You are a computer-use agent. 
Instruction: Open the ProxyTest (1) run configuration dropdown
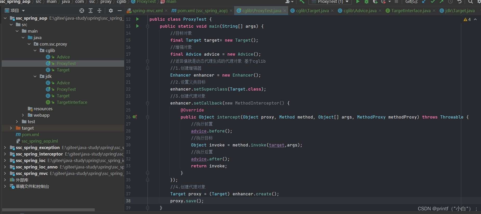click(x=330, y=2)
